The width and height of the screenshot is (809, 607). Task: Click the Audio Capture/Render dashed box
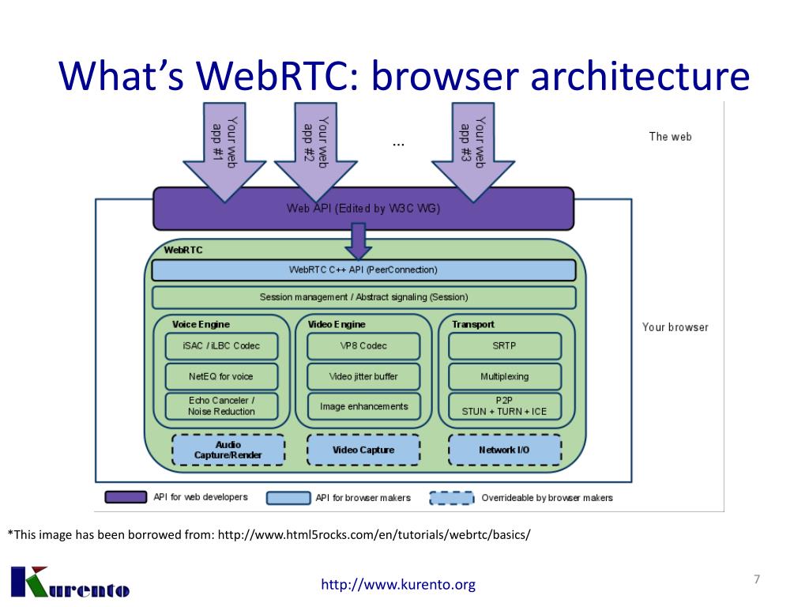coord(228,450)
